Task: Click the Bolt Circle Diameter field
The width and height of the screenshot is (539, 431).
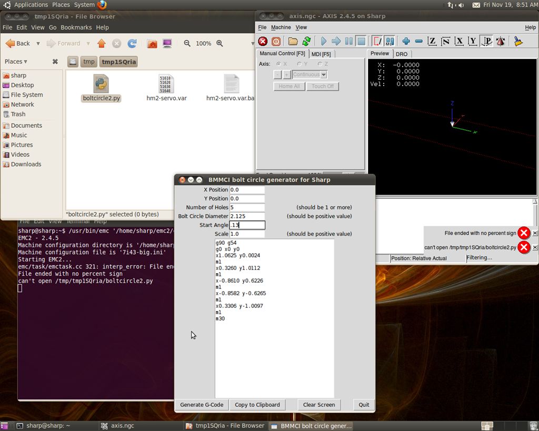Action: (247, 216)
